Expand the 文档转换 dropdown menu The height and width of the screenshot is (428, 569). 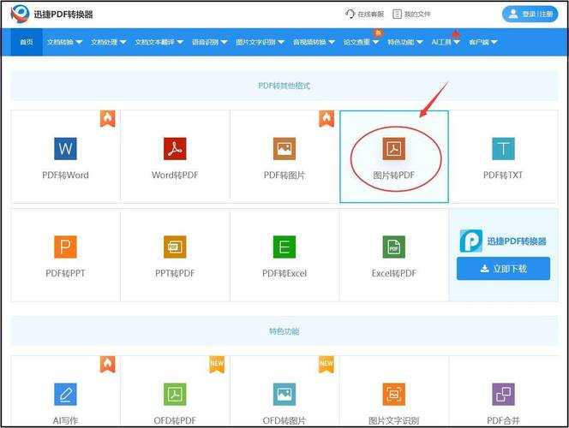coord(64,42)
